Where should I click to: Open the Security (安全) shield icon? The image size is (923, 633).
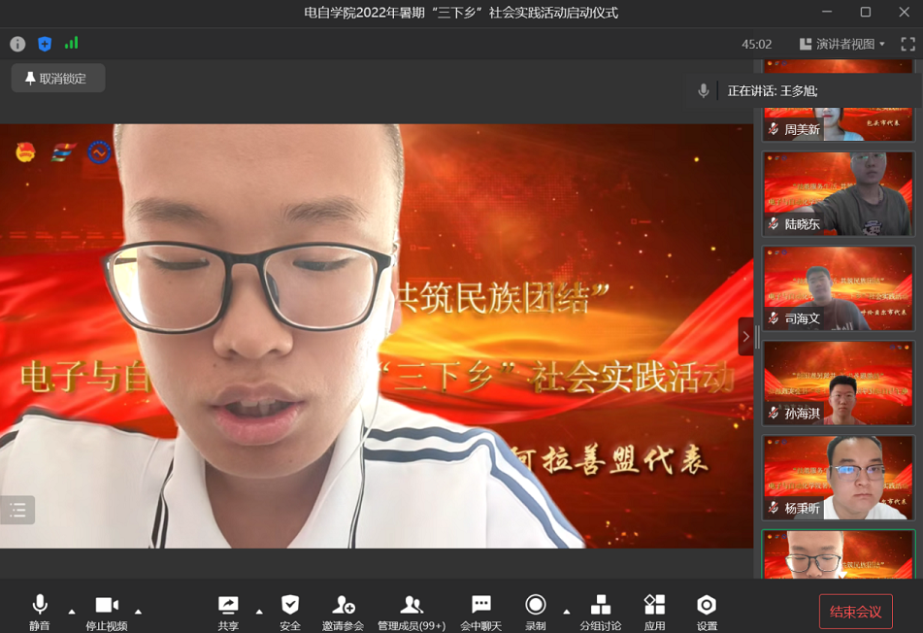[289, 612]
